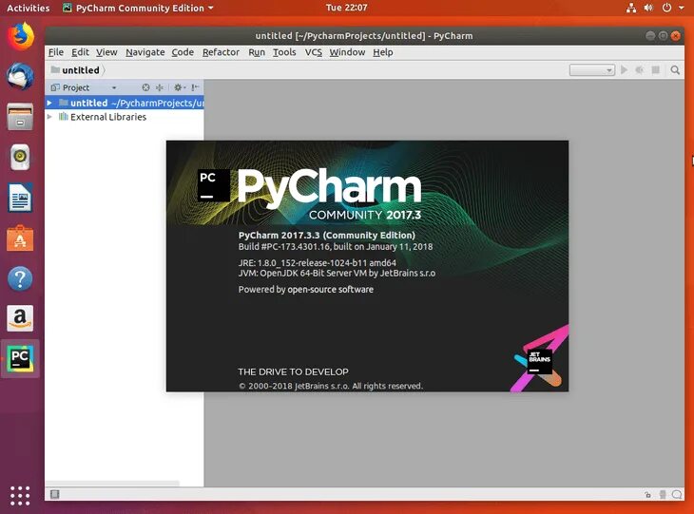Click the PyCharm PC logo on splash

pyautogui.click(x=213, y=185)
